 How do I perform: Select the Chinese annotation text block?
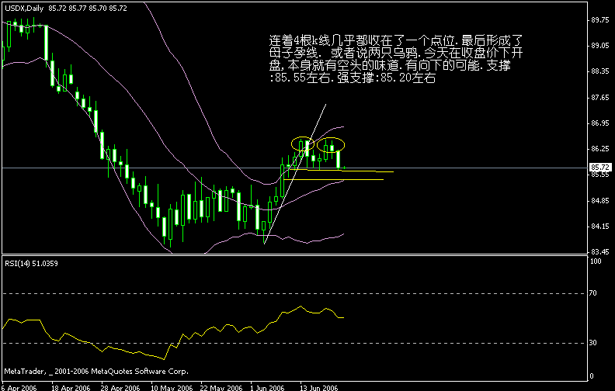tap(396, 59)
